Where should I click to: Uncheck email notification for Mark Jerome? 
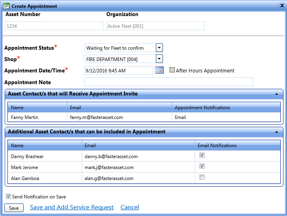click(x=202, y=166)
